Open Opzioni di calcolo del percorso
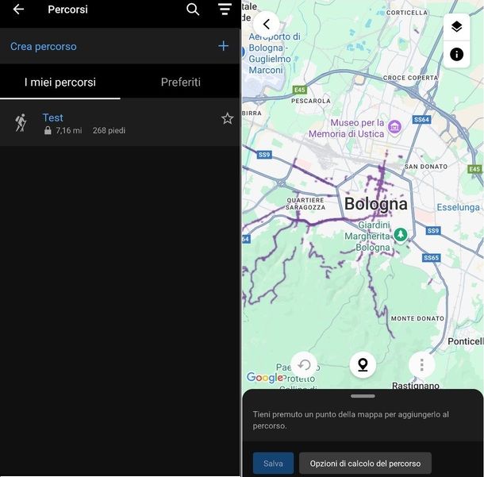Screen dimensions: 484x477 pos(365,463)
